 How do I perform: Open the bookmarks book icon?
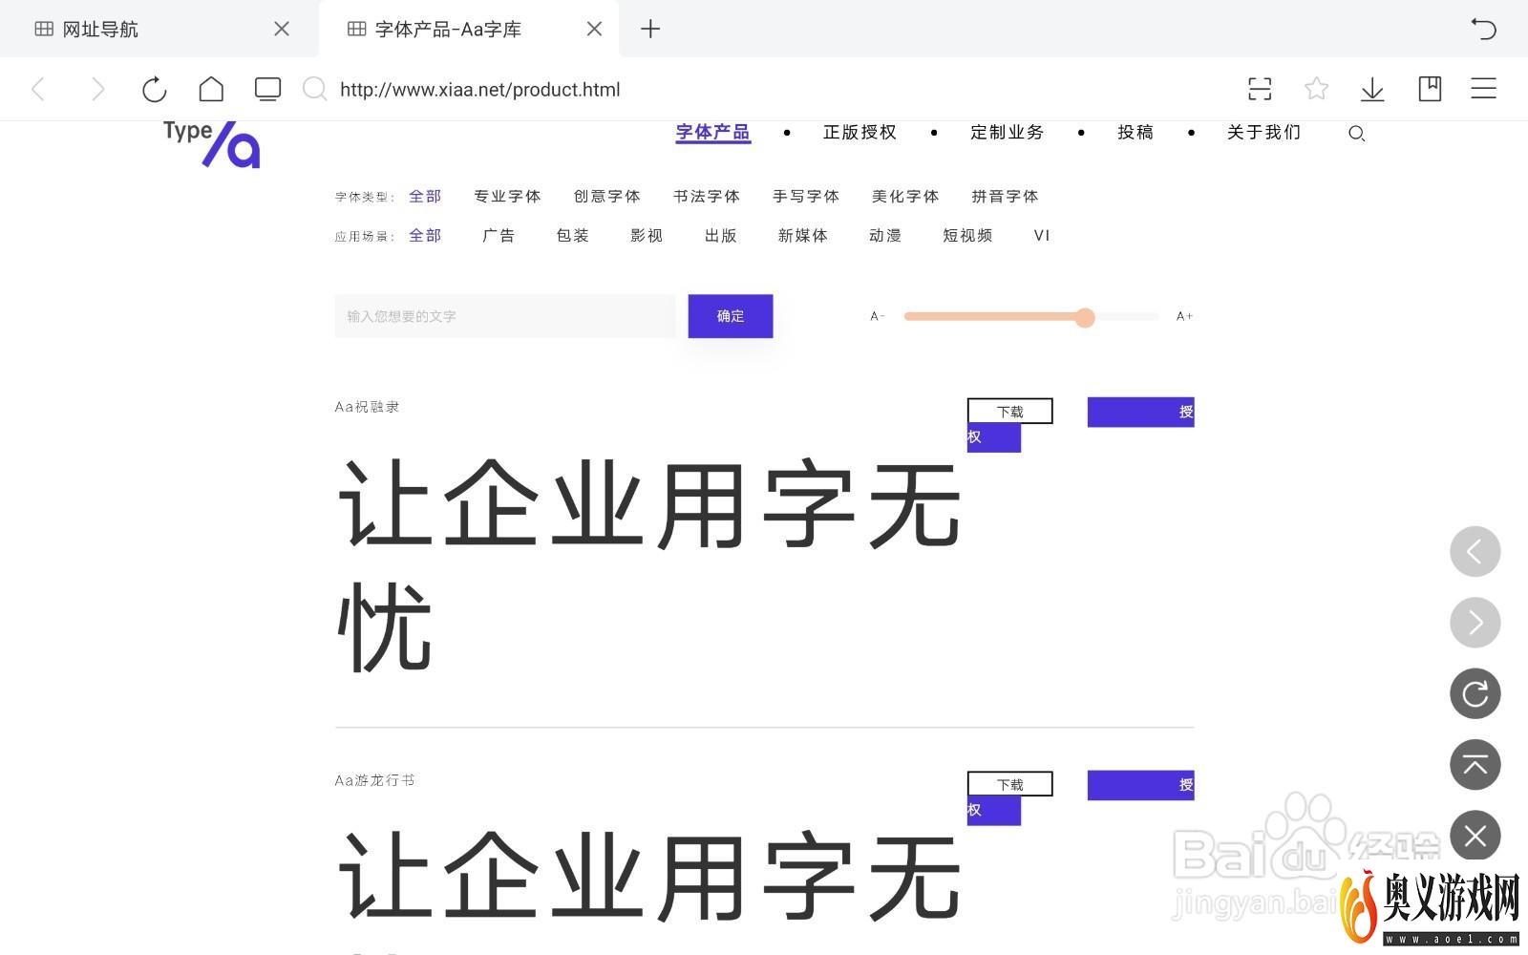(1430, 89)
